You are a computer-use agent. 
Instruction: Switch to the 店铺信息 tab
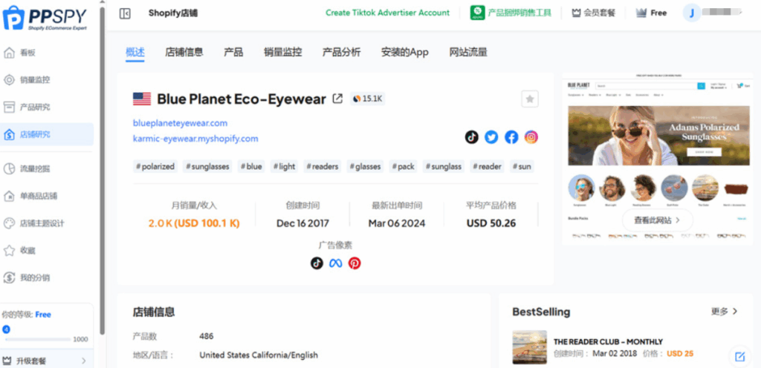(x=184, y=52)
